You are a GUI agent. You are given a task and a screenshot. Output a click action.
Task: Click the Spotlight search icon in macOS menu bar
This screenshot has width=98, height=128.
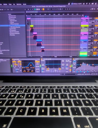(90, 4)
